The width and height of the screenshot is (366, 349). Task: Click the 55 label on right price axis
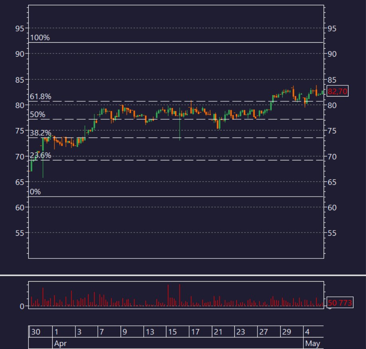pyautogui.click(x=332, y=233)
